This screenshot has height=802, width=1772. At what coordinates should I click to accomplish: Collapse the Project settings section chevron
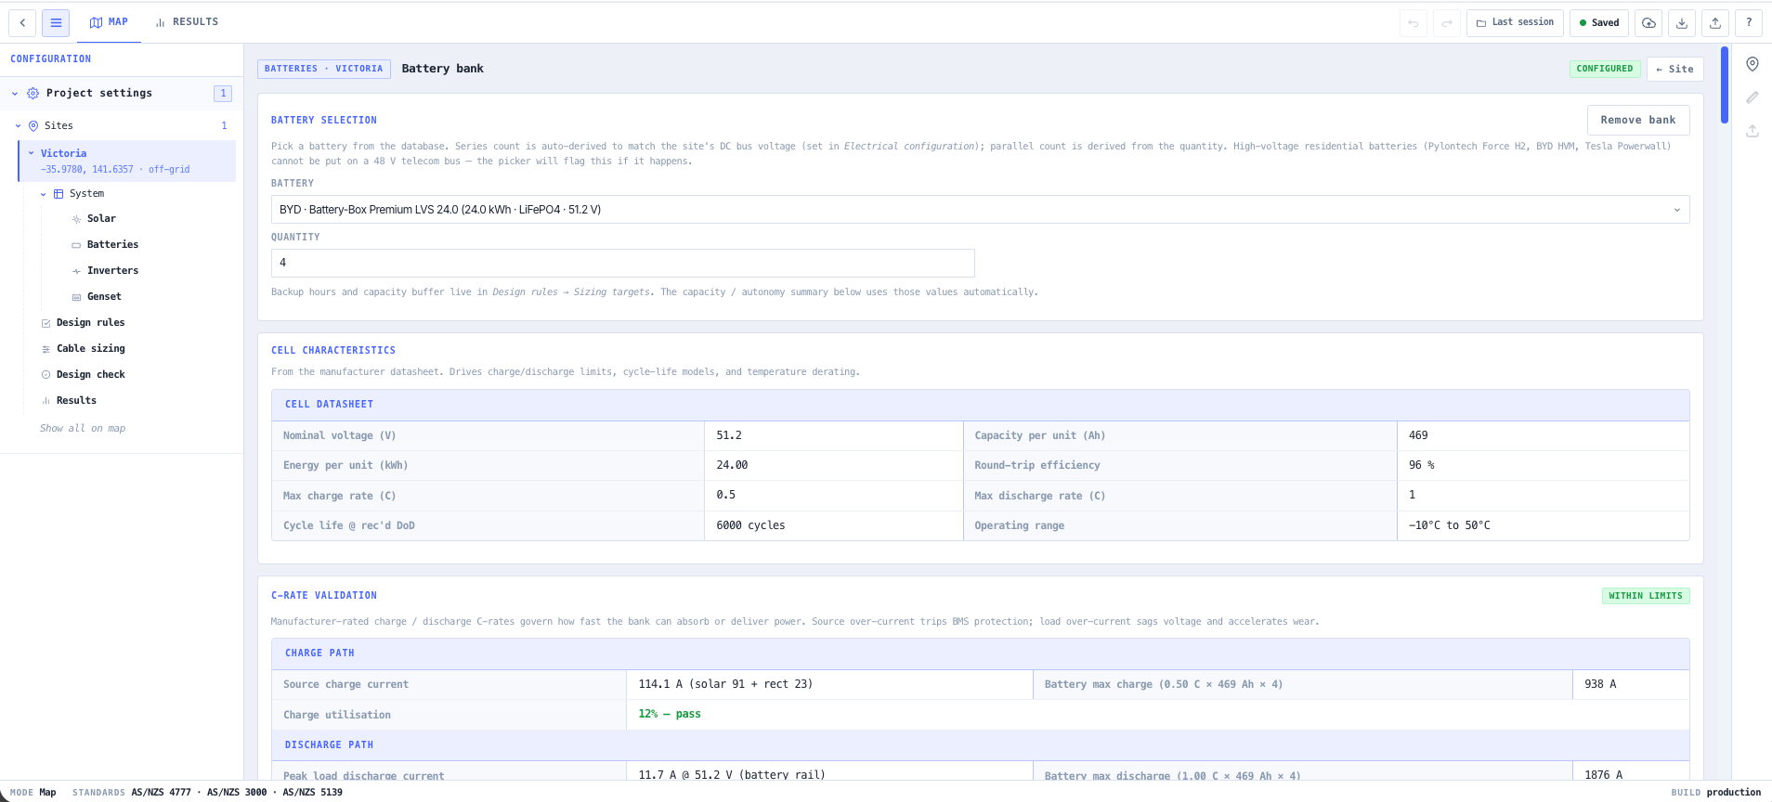(x=15, y=94)
